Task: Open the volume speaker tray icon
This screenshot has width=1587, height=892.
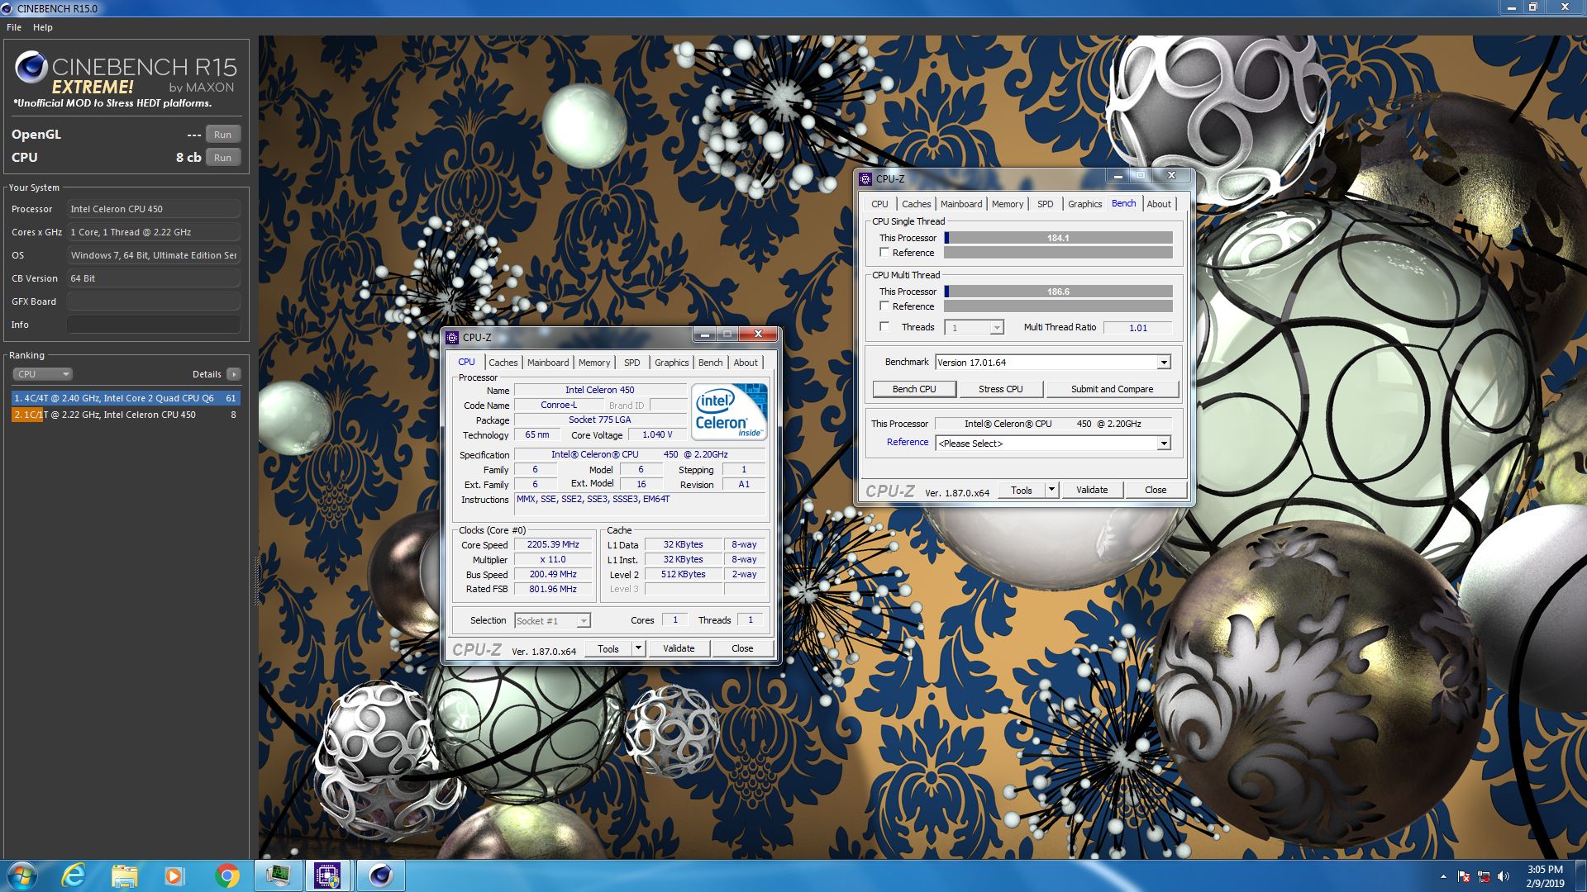Action: point(1504,876)
